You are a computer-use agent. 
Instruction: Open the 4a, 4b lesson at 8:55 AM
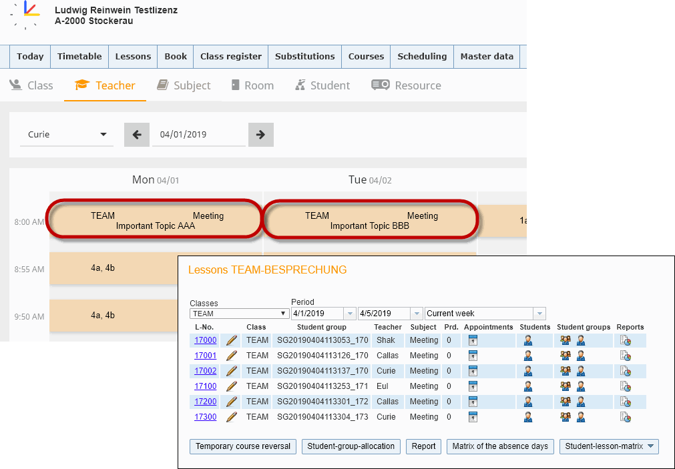(x=114, y=268)
